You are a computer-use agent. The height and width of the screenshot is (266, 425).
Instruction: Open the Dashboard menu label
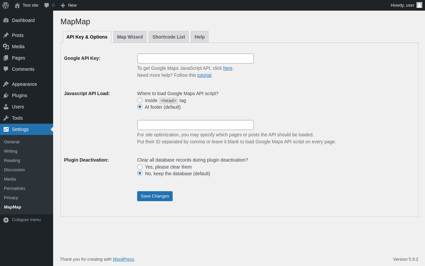point(23,20)
